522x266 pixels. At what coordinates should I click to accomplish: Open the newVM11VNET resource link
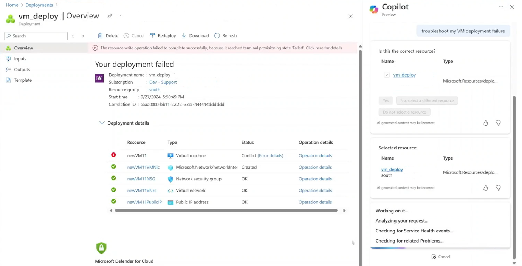coord(142,191)
